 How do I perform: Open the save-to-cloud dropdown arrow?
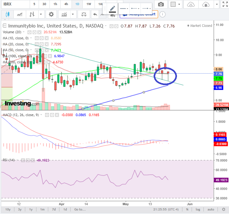click(217, 4)
